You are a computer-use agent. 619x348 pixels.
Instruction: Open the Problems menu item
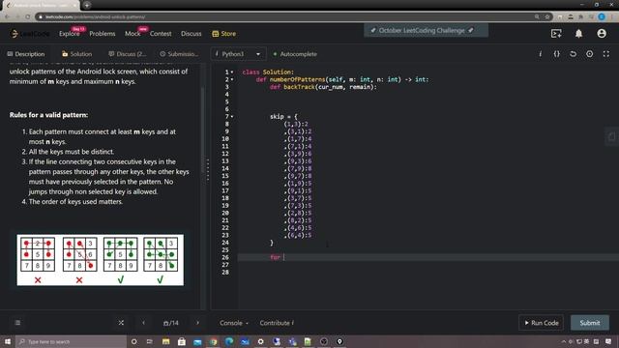tap(103, 34)
